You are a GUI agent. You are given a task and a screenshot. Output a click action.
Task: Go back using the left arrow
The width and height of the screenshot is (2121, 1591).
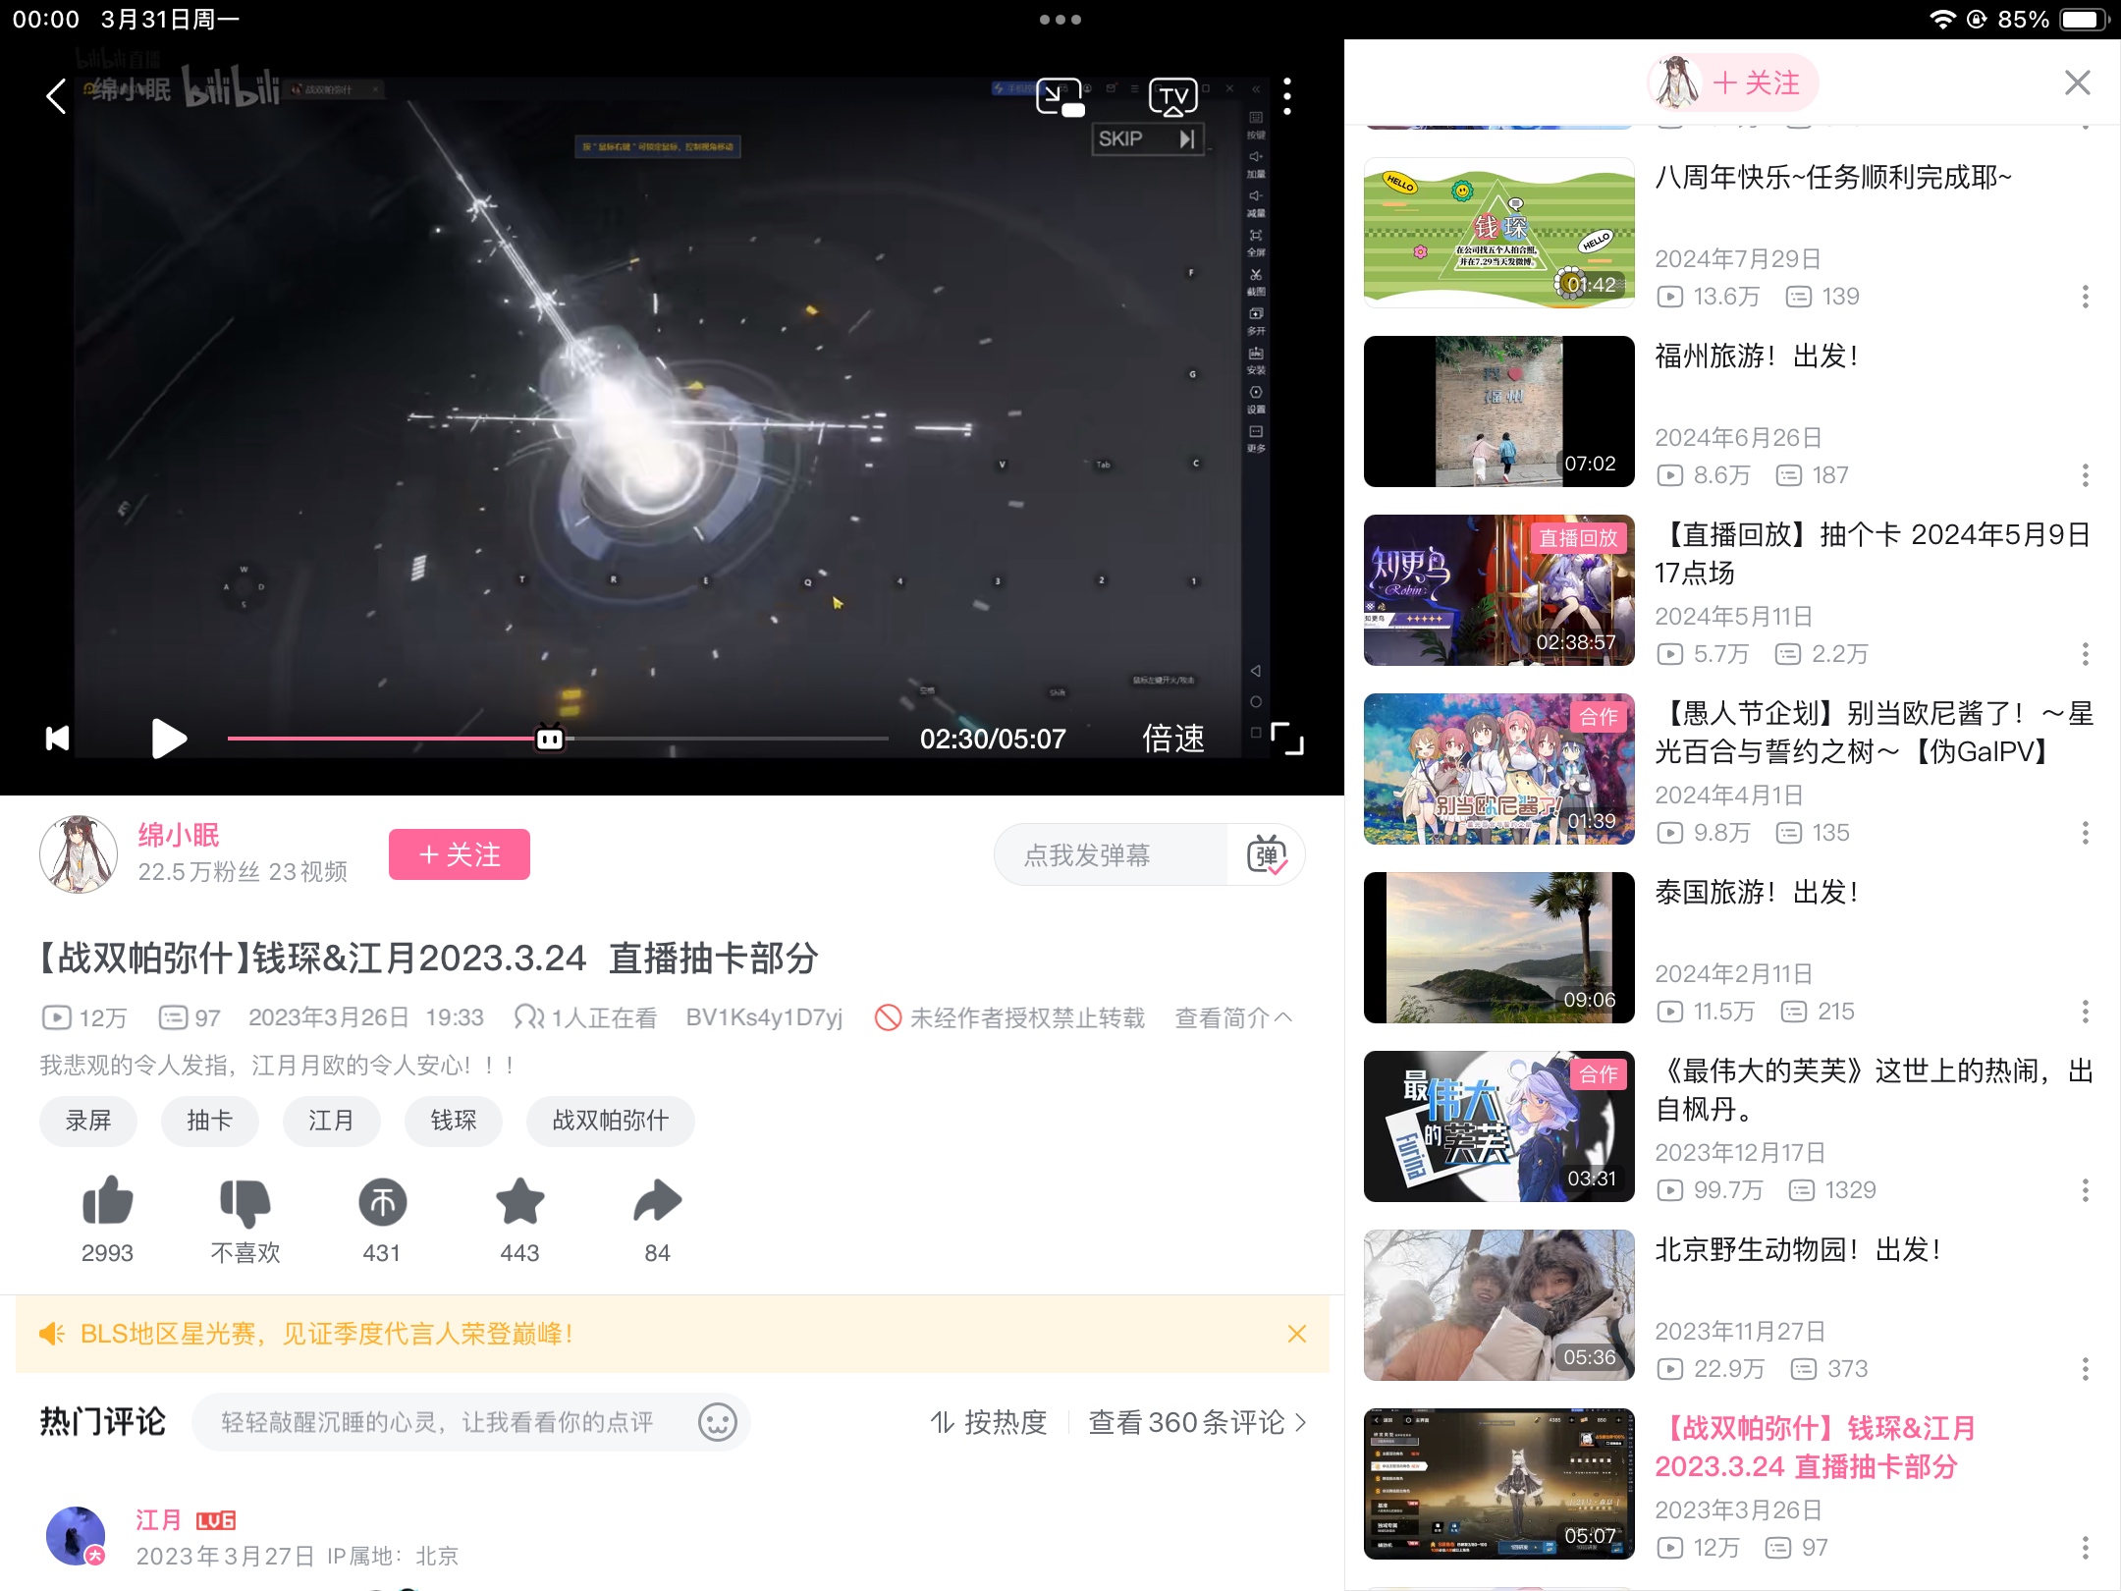(x=56, y=96)
